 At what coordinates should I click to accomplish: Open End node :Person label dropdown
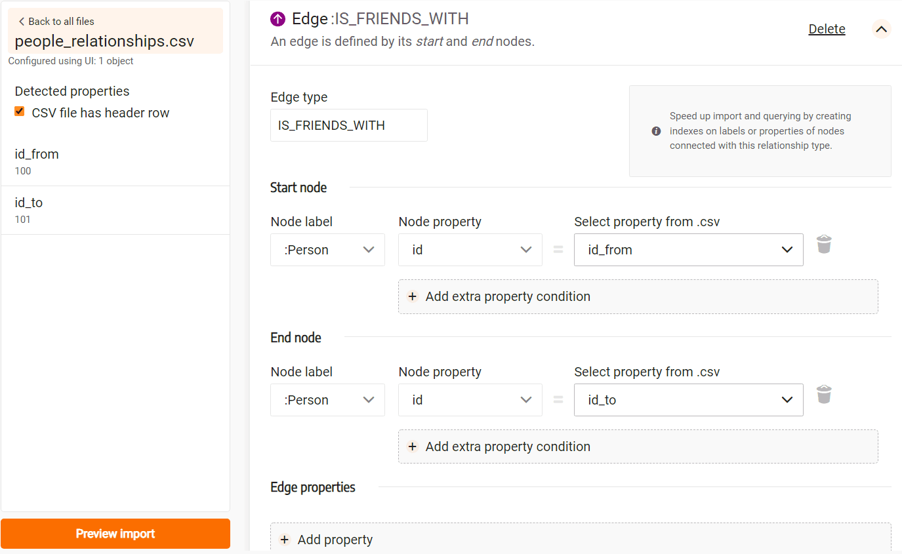point(327,400)
